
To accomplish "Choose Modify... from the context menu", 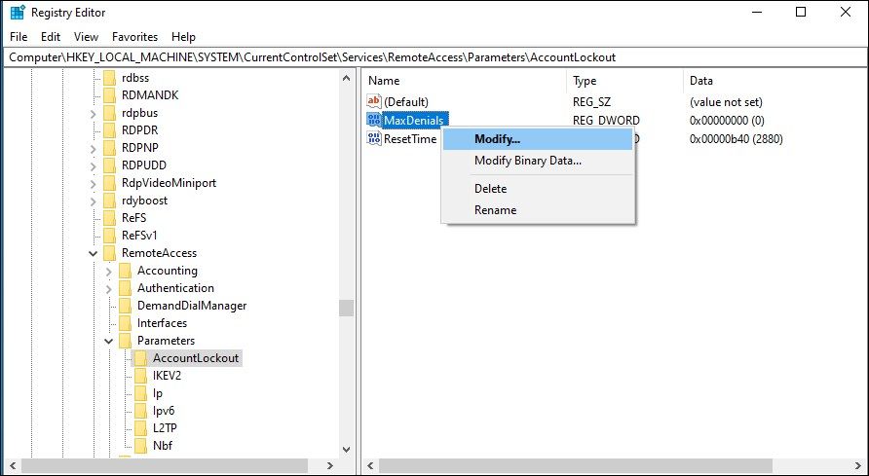I will (538, 139).
